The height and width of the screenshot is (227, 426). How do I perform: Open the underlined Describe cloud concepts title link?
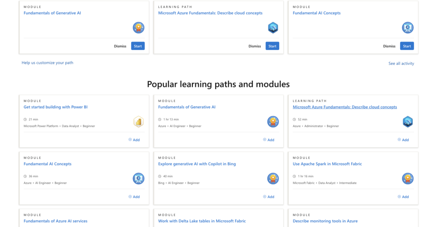(345, 107)
